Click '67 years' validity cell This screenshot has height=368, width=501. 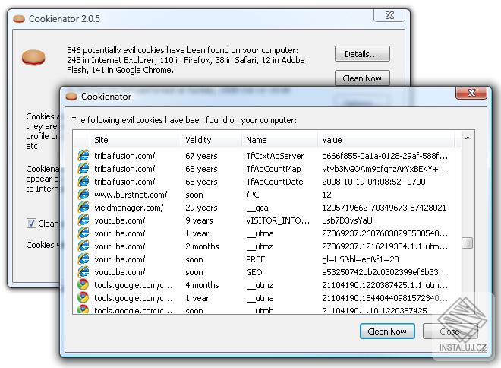pyautogui.click(x=201, y=156)
